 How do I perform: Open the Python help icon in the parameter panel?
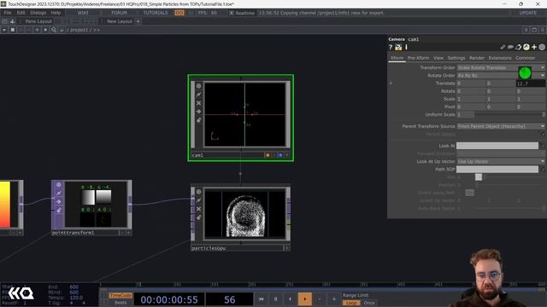click(398, 47)
